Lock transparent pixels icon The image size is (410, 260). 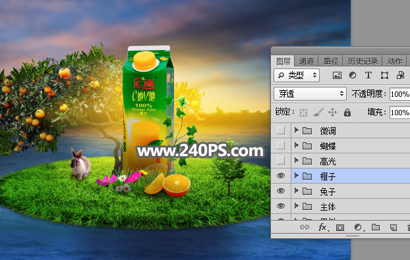303,113
